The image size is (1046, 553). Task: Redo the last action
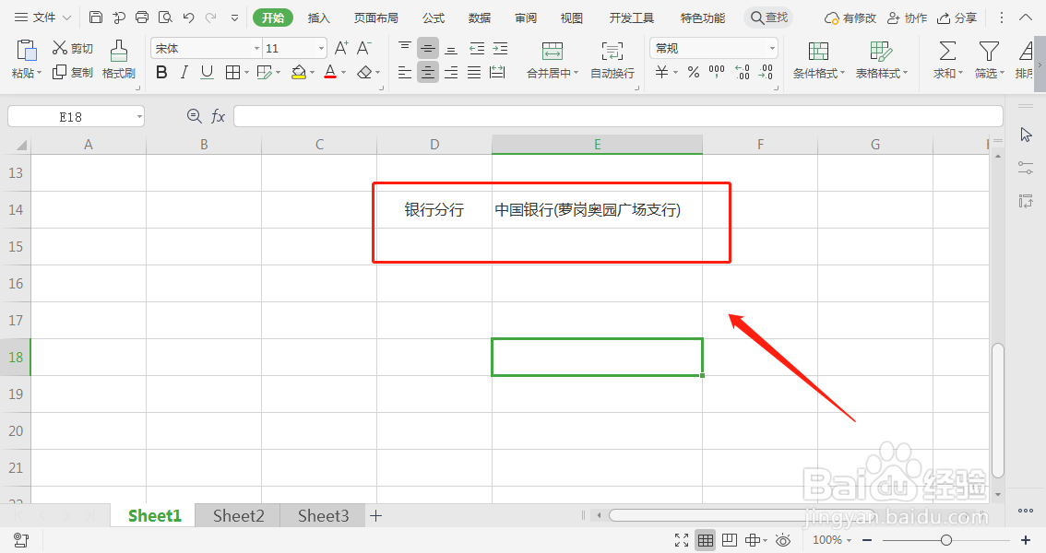[211, 18]
